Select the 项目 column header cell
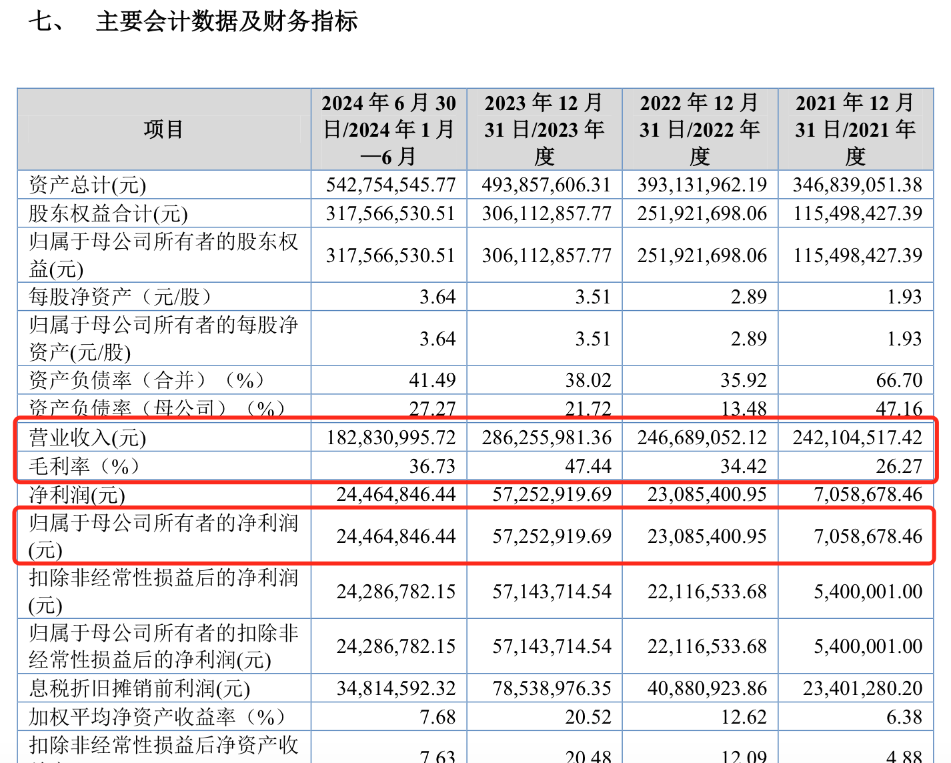Viewport: 951px width, 763px height. (163, 129)
